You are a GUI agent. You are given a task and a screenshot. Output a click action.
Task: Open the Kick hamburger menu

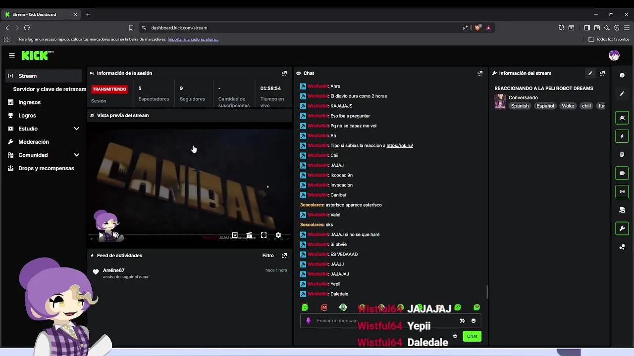(12, 55)
